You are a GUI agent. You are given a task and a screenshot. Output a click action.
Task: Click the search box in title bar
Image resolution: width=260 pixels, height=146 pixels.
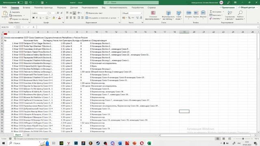[131, 2]
